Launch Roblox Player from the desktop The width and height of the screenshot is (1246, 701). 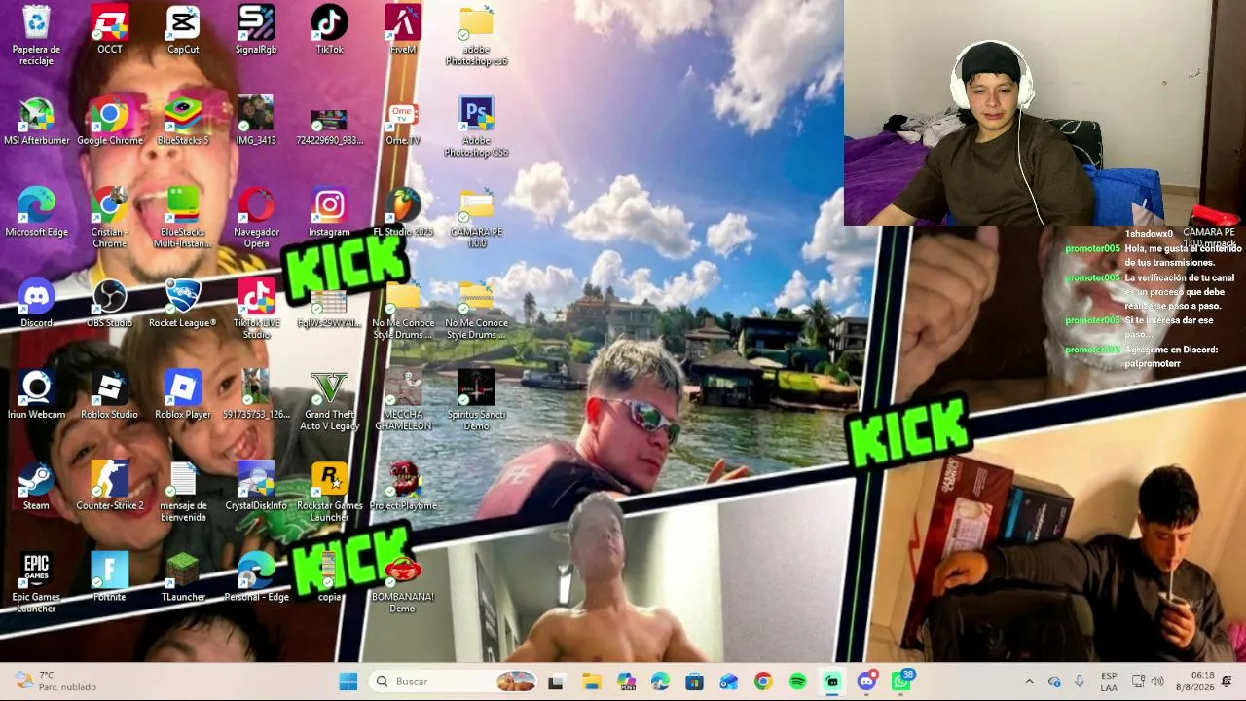183,394
